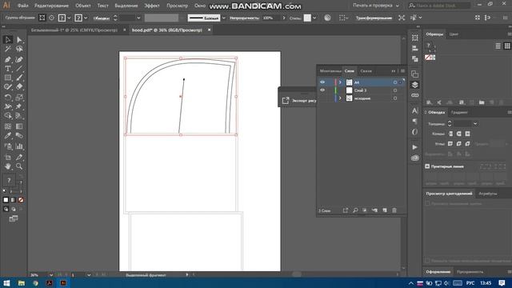Select the Pen tool

(x=7, y=59)
